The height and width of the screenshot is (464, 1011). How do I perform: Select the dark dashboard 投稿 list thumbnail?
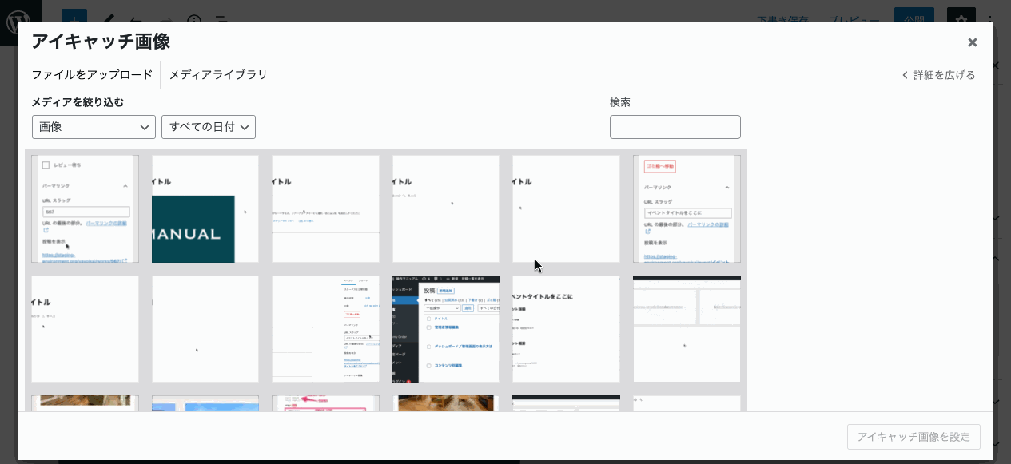point(446,329)
